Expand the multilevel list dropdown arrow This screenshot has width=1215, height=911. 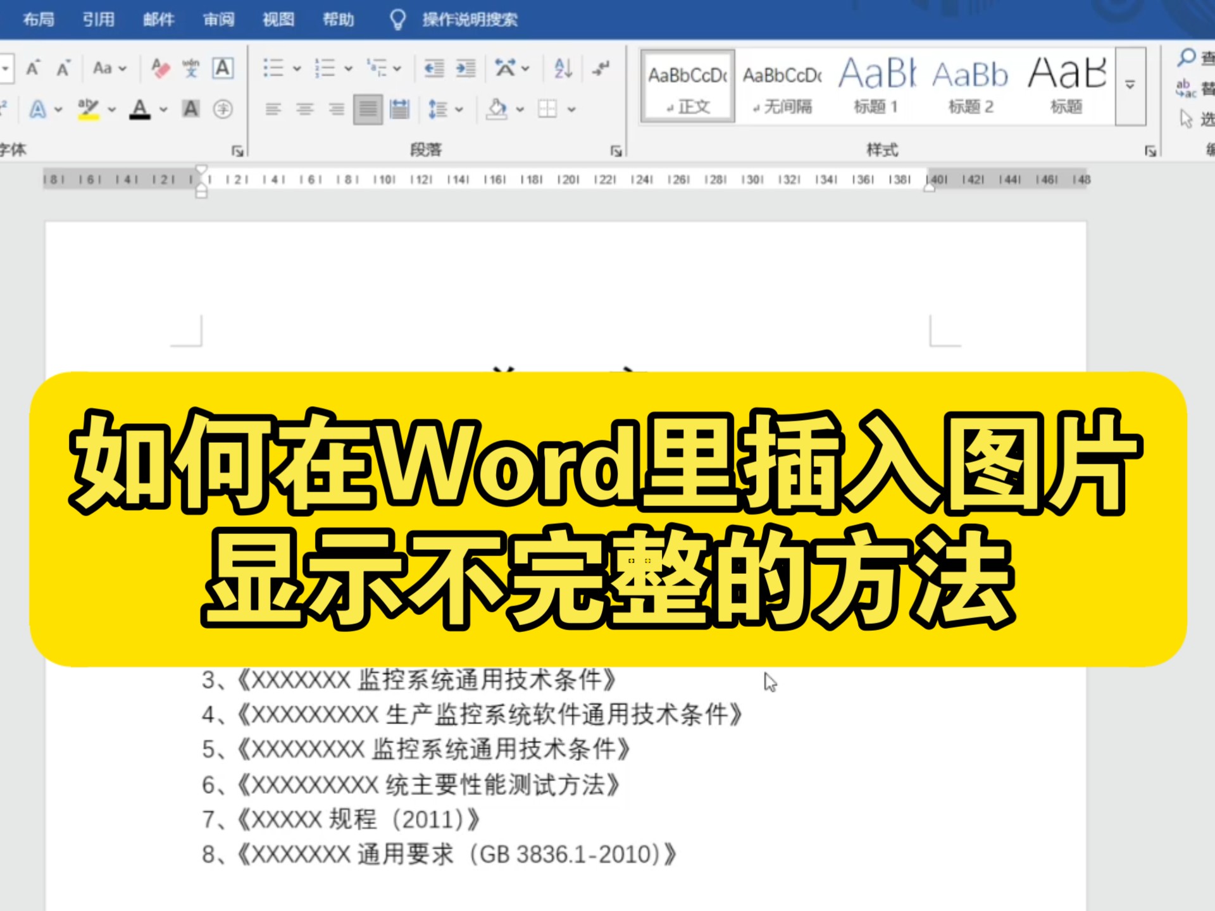pyautogui.click(x=397, y=68)
